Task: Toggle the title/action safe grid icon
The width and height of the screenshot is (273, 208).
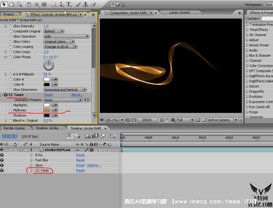Action: (x=128, y=120)
